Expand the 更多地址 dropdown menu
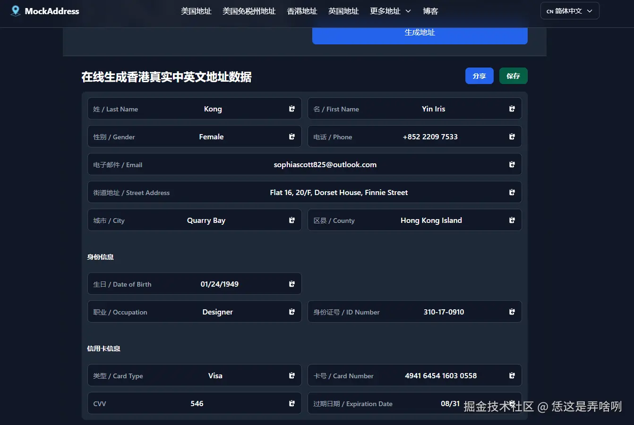Image resolution: width=634 pixels, height=425 pixels. [x=390, y=11]
